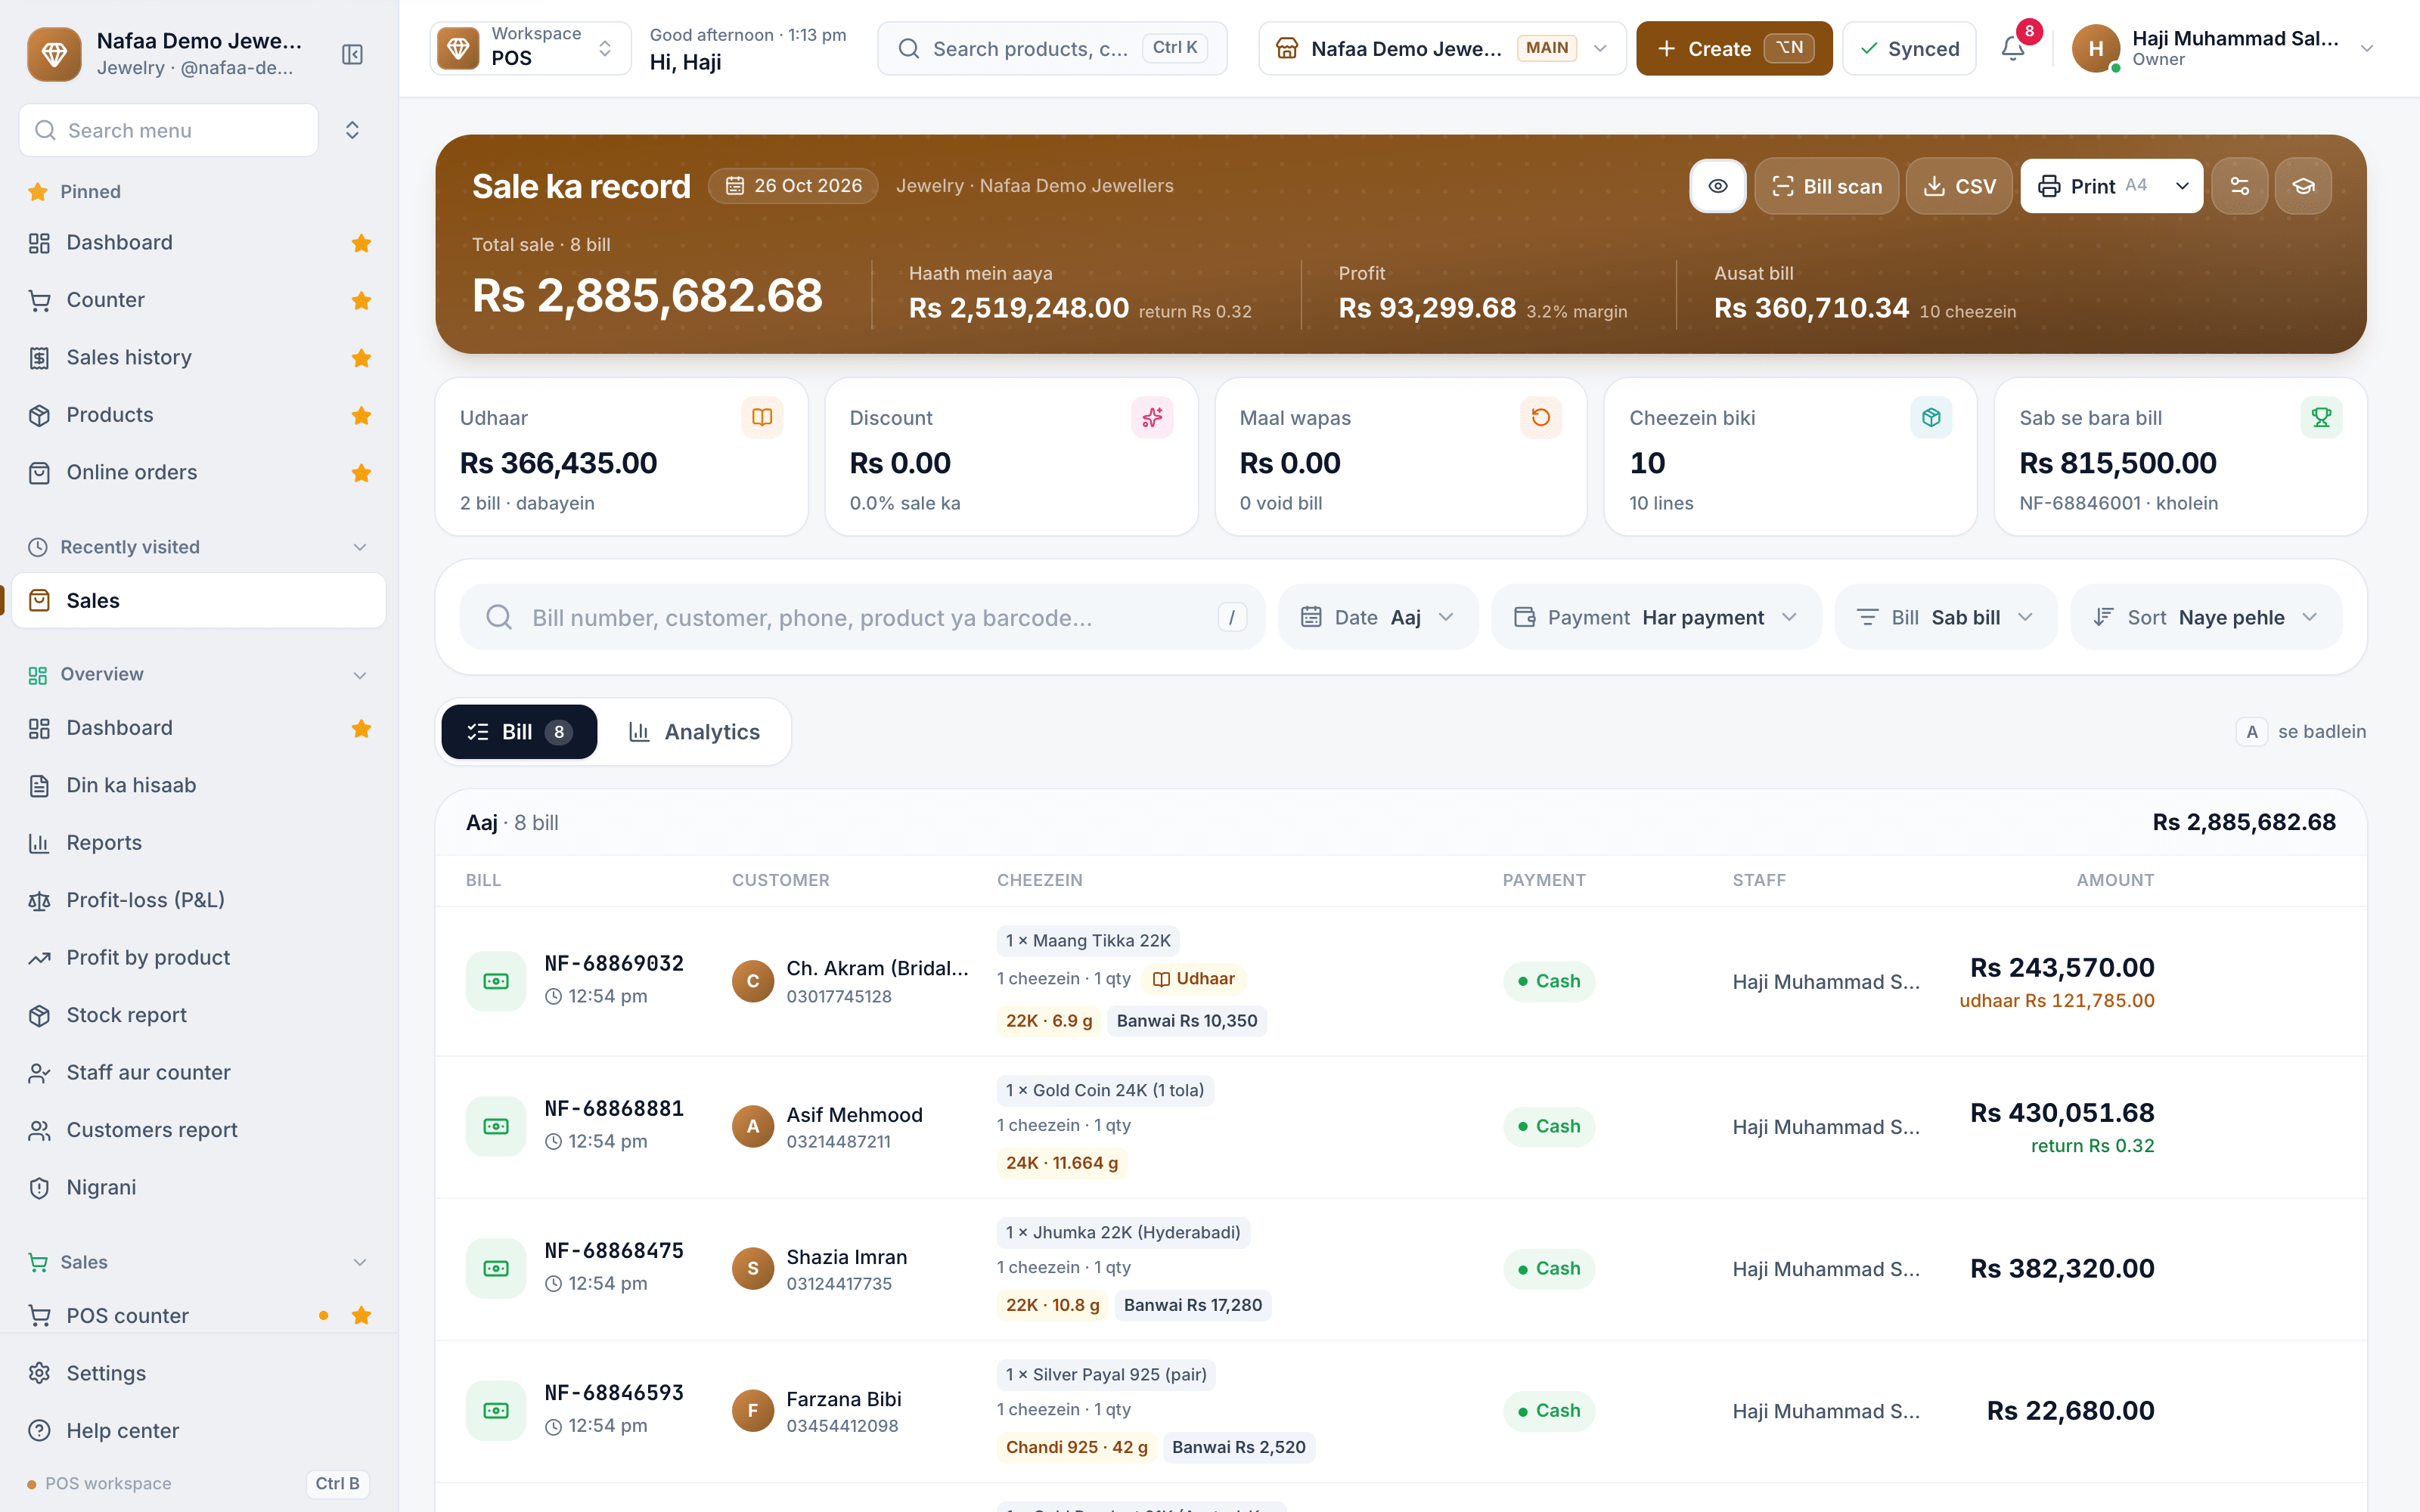The height and width of the screenshot is (1512, 2420).
Task: Open the Nafaa Demo Jewellers MAIN store dropdown
Action: pyautogui.click(x=1441, y=48)
